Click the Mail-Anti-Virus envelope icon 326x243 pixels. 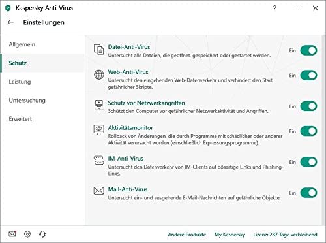[x=99, y=191]
